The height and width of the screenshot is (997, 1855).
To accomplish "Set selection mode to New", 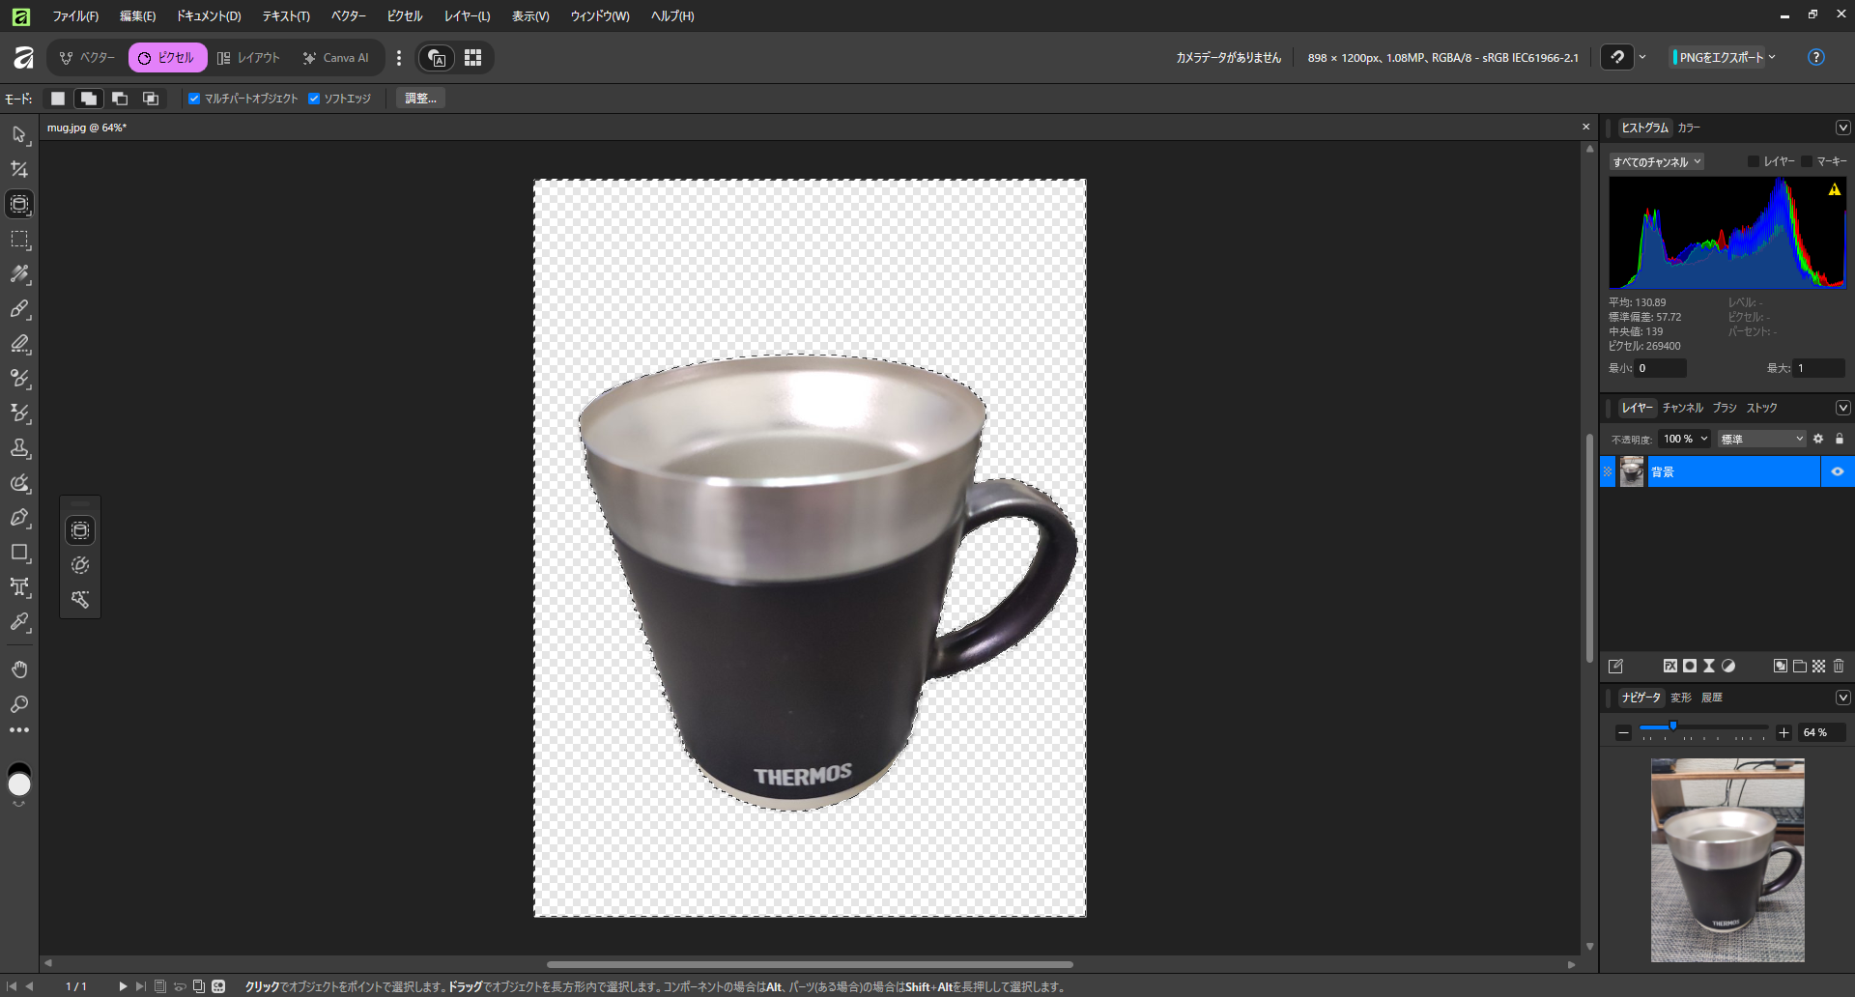I will click(58, 99).
